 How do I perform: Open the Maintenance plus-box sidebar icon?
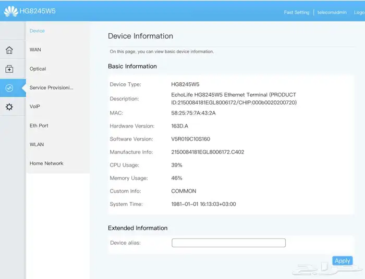(x=9, y=69)
